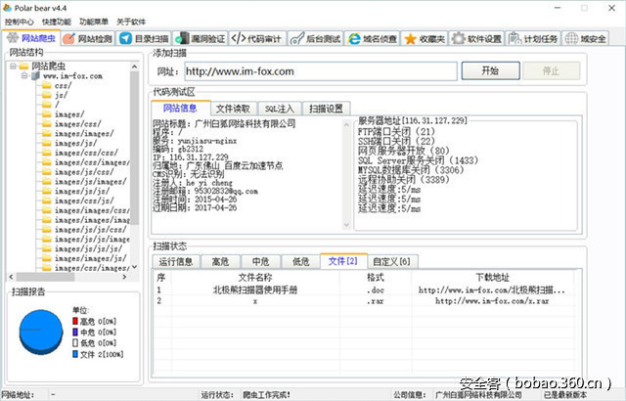This screenshot has height=401, width=626.
Task: Open the 控制中心 menu
Action: [x=19, y=22]
